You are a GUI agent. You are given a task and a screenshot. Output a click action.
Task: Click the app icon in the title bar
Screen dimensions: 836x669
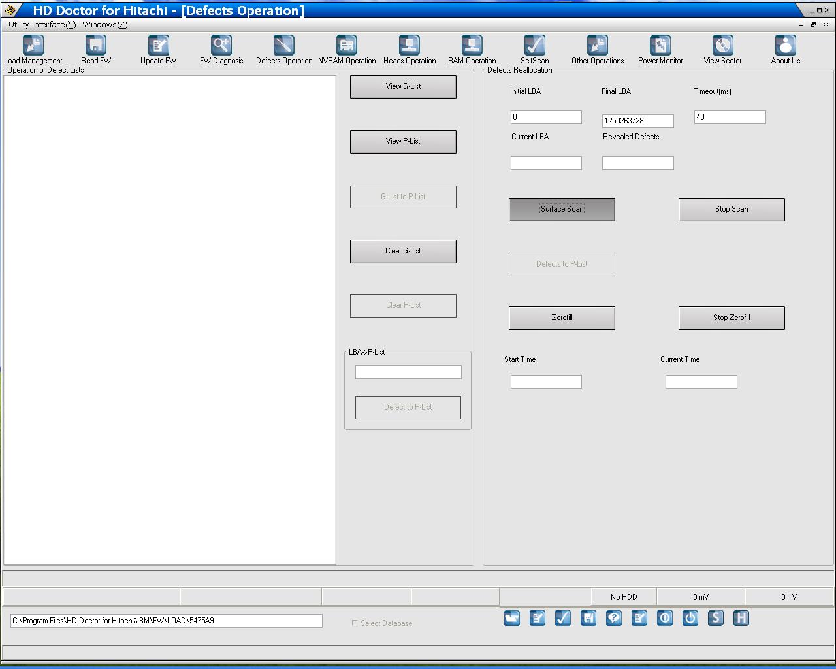click(10, 10)
